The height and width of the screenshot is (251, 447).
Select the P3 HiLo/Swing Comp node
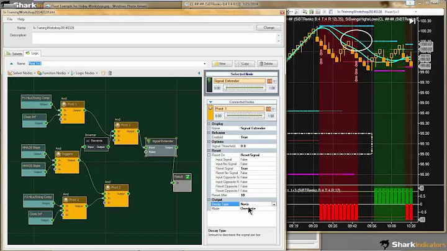pyautogui.click(x=38, y=200)
